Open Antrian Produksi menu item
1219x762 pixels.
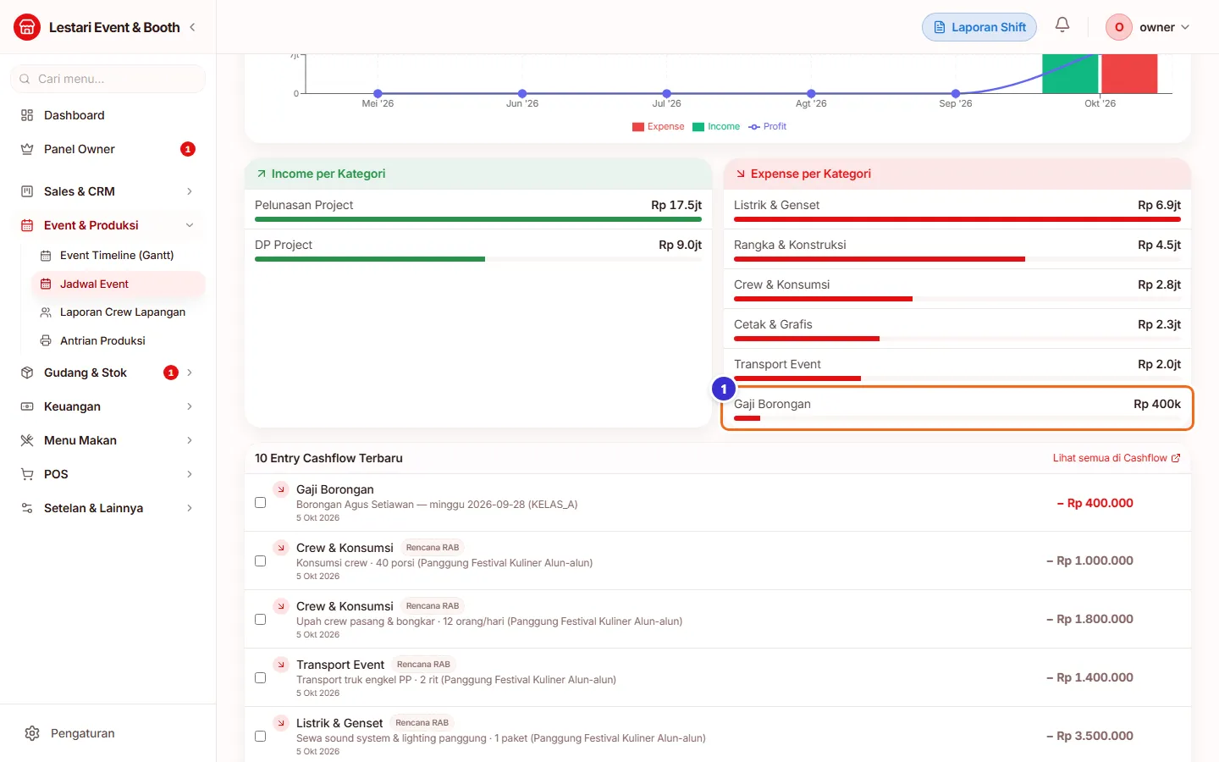pyautogui.click(x=119, y=341)
